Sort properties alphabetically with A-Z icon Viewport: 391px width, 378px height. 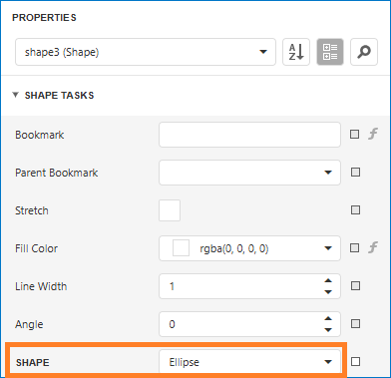click(x=296, y=52)
